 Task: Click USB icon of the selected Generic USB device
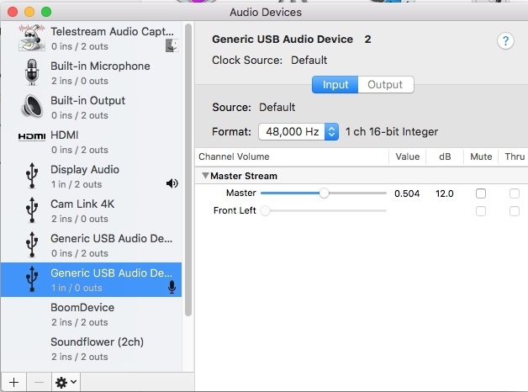point(32,279)
